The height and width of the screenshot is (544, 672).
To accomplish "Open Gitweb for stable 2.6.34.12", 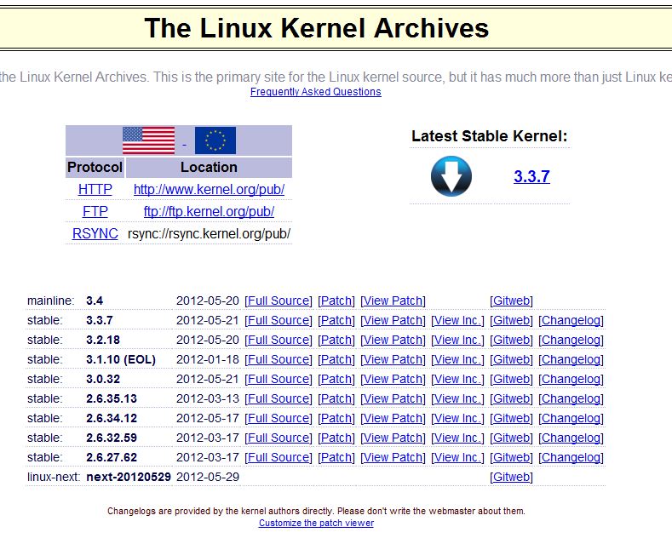I will click(x=511, y=419).
